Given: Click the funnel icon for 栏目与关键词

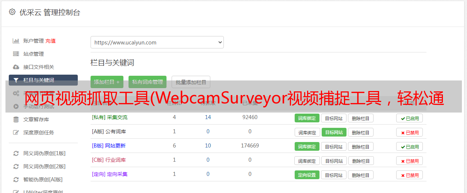Looking at the screenshot, I should [x=16, y=80].
